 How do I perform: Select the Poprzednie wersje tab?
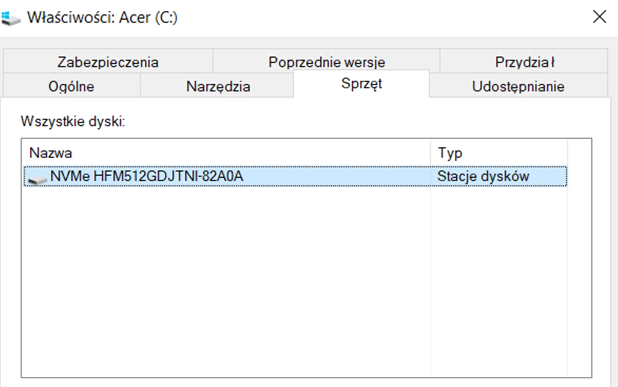coord(327,62)
